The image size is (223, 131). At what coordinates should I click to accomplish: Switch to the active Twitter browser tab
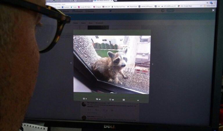(103, 1)
